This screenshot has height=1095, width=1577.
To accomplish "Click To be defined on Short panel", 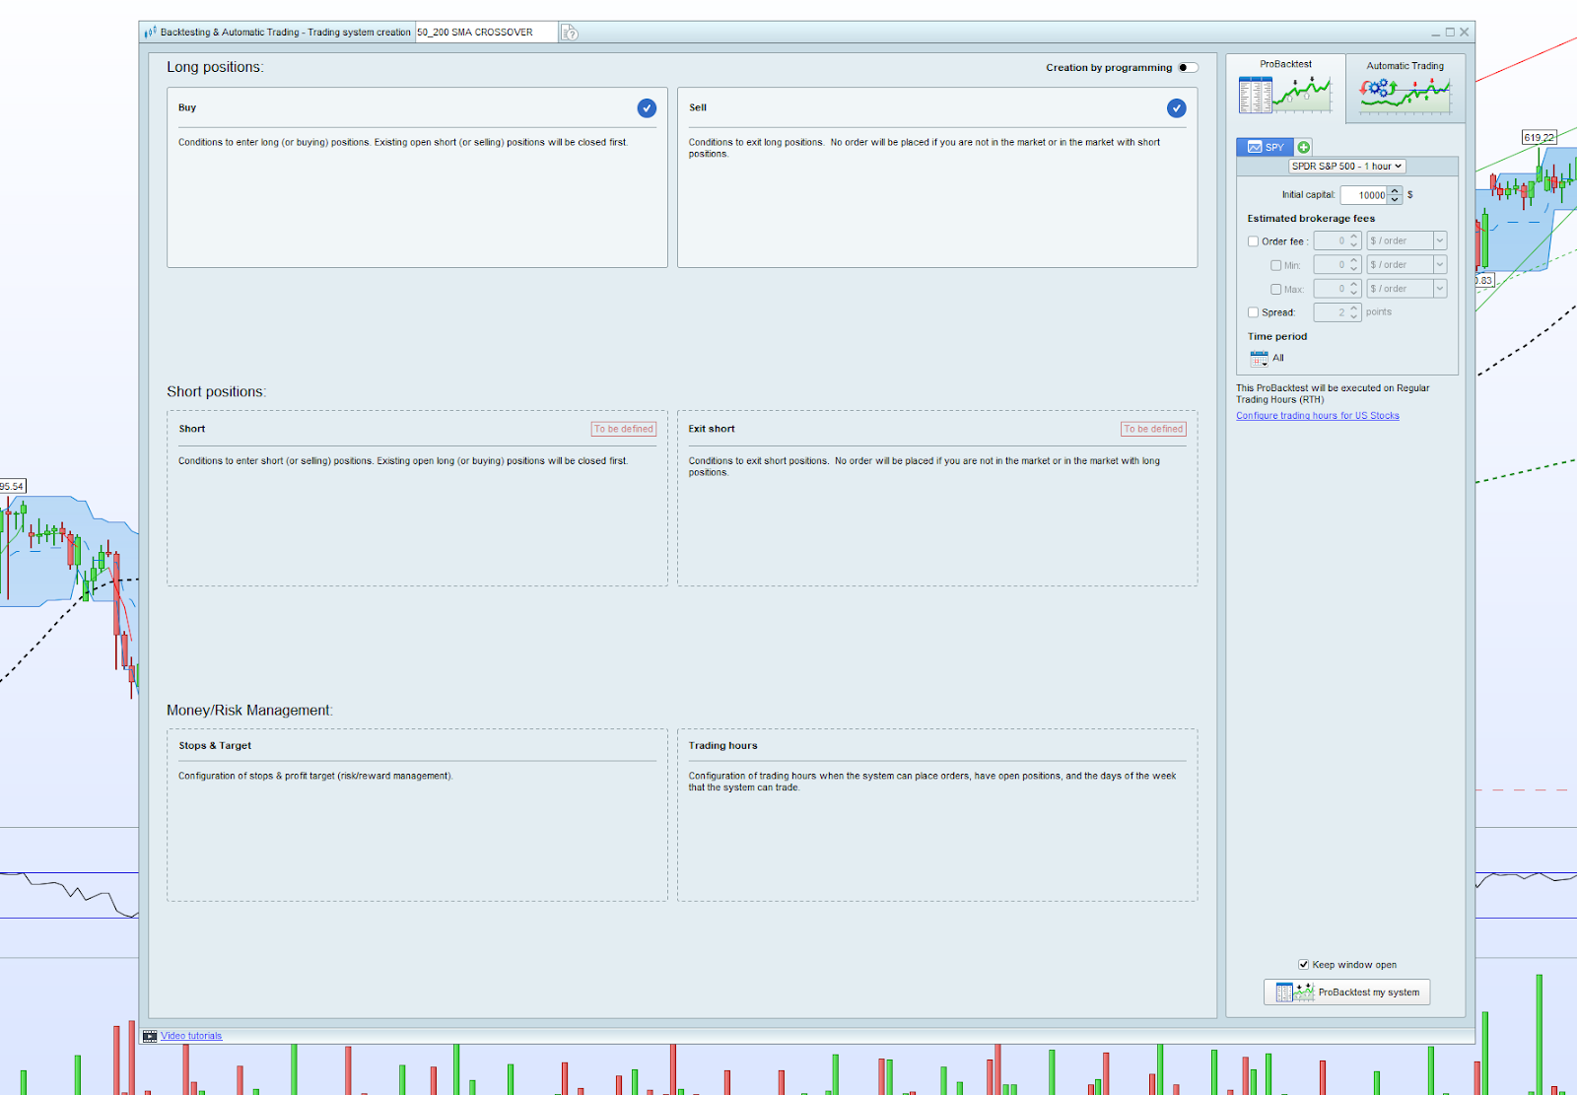I will (x=624, y=429).
